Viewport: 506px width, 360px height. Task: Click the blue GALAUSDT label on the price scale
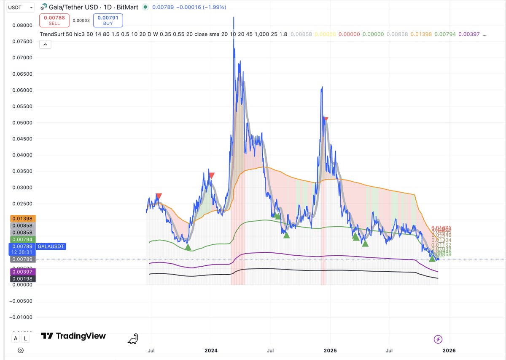point(51,246)
